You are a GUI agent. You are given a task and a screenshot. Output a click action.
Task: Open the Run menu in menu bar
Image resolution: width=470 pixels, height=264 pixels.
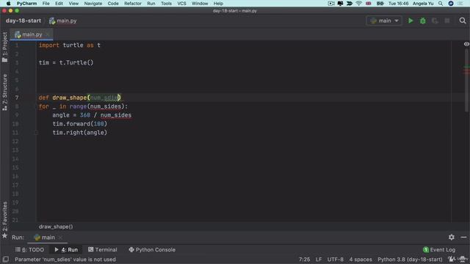click(151, 3)
